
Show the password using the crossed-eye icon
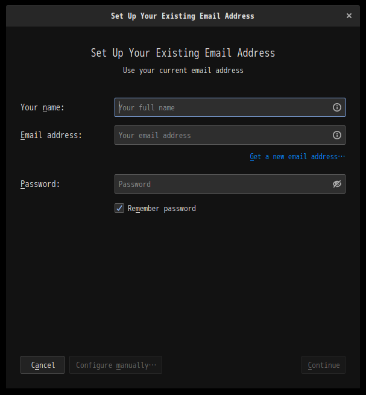tap(337, 184)
